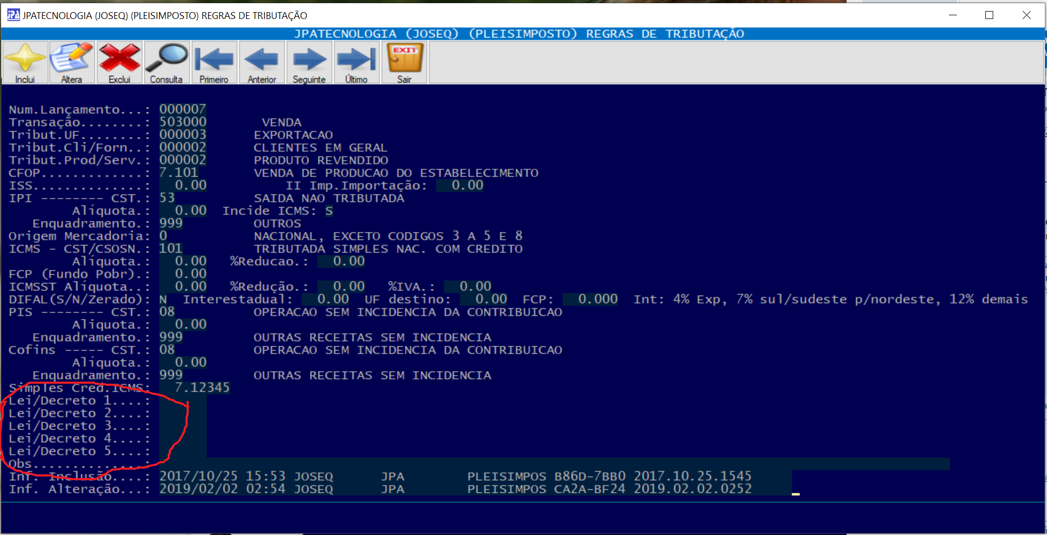This screenshot has width=1047, height=535.
Task: Click the 'SAIDA NAO TRIBUTADA' description
Action: point(329,198)
